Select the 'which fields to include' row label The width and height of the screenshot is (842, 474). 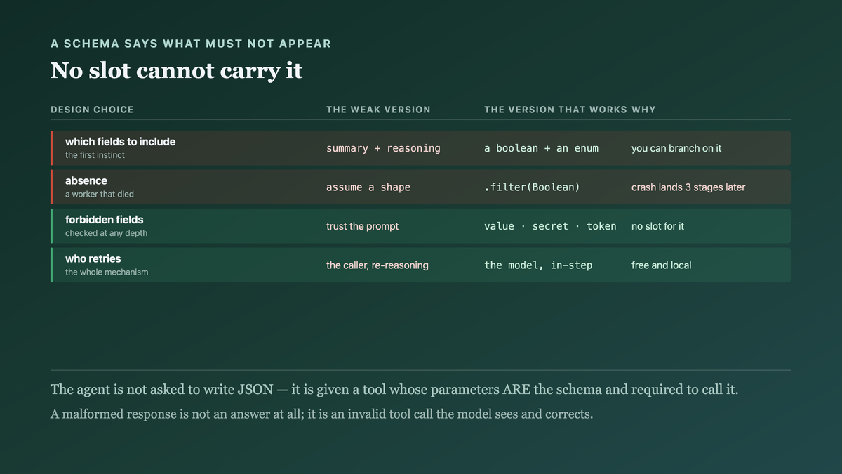click(121, 142)
